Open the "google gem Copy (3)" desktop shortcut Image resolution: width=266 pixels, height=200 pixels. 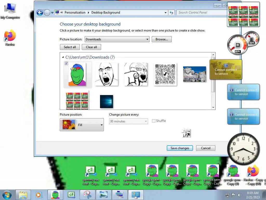(x=233, y=175)
